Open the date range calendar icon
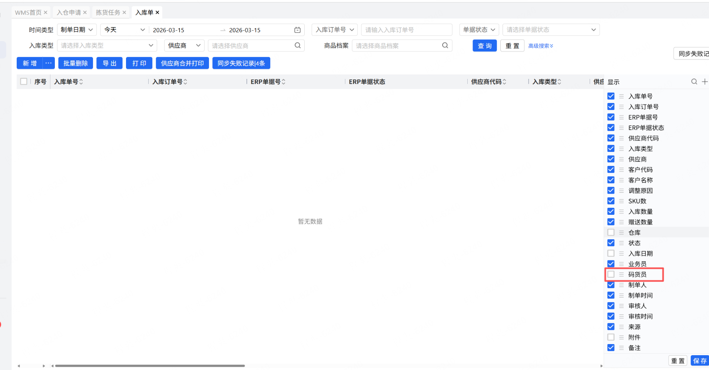The image size is (709, 370). pos(297,30)
